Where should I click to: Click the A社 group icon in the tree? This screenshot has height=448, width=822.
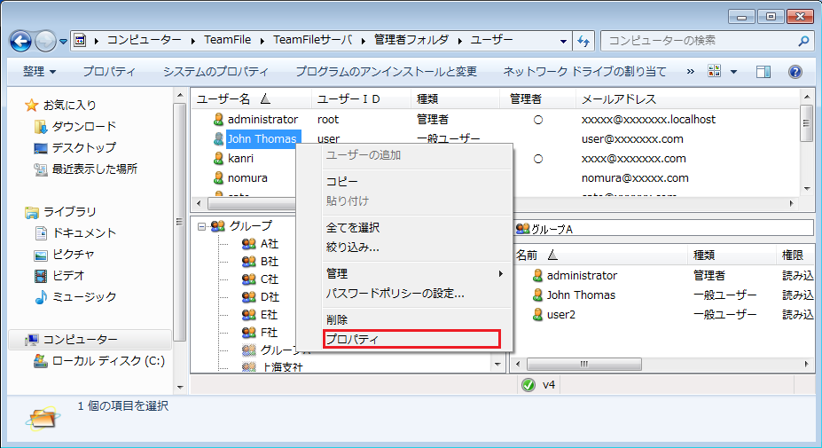pyautogui.click(x=249, y=244)
